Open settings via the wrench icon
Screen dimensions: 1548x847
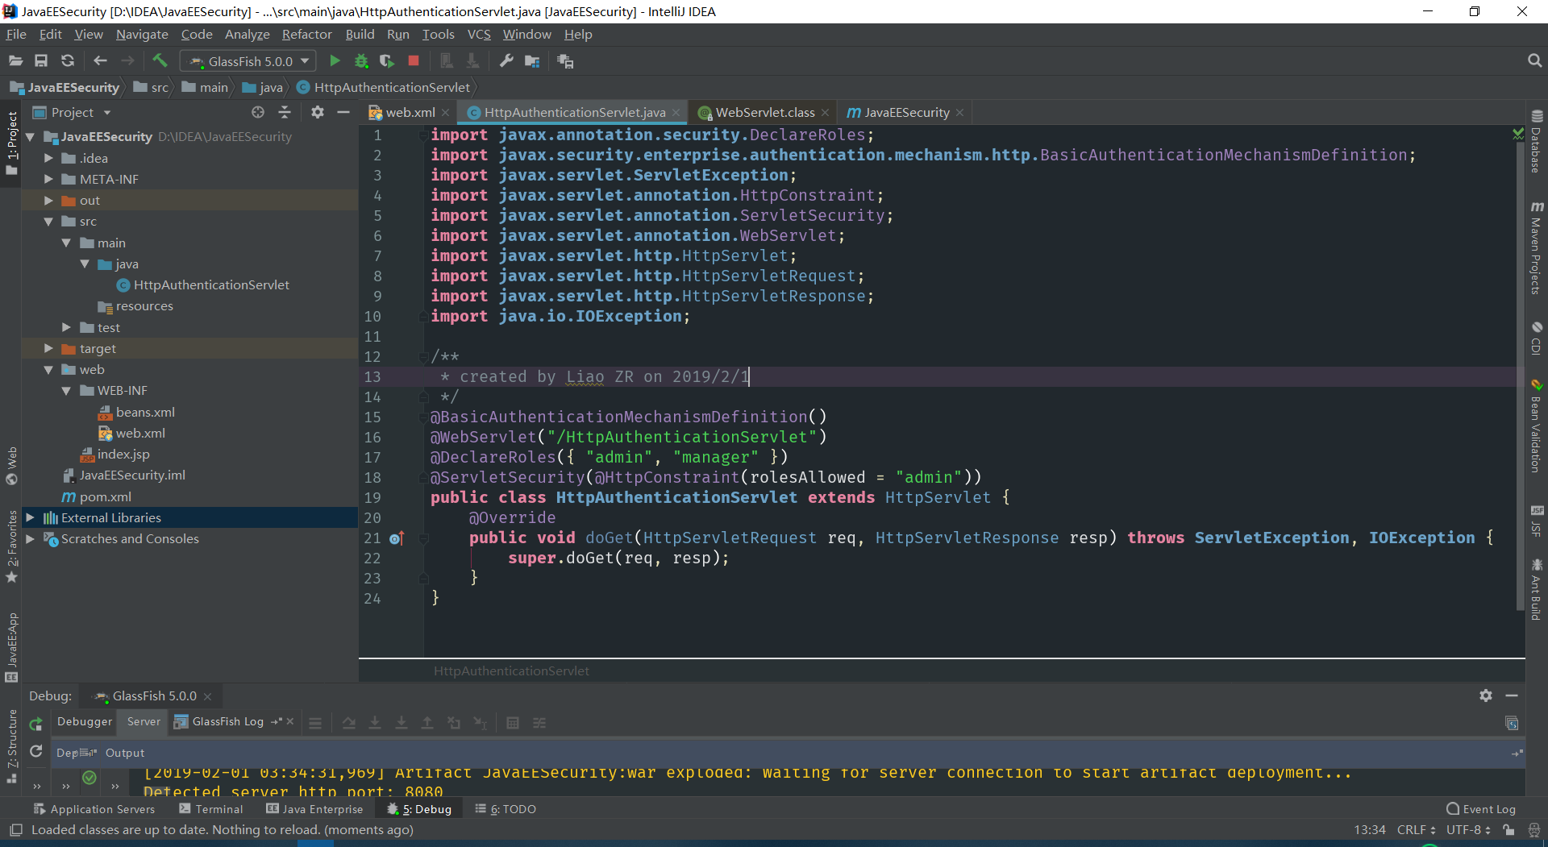506,61
